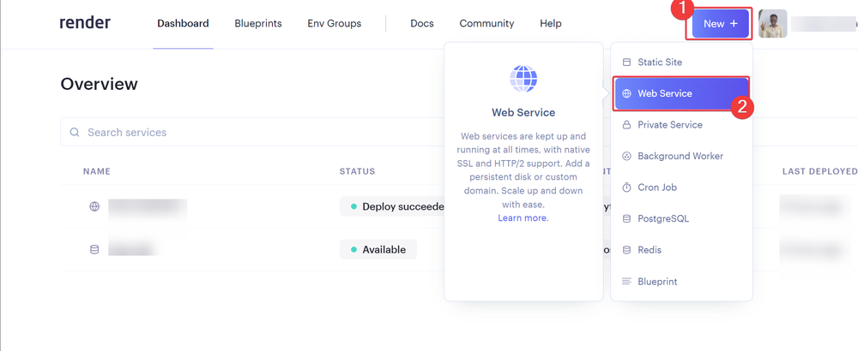858x351 pixels.
Task: Open the Help link
Action: [x=551, y=23]
